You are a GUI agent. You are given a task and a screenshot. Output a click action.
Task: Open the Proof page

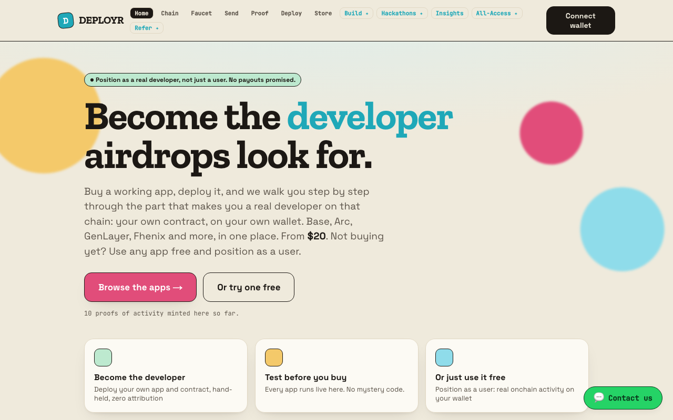point(260,13)
